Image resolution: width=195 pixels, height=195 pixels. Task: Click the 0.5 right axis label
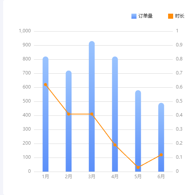pos(179,101)
